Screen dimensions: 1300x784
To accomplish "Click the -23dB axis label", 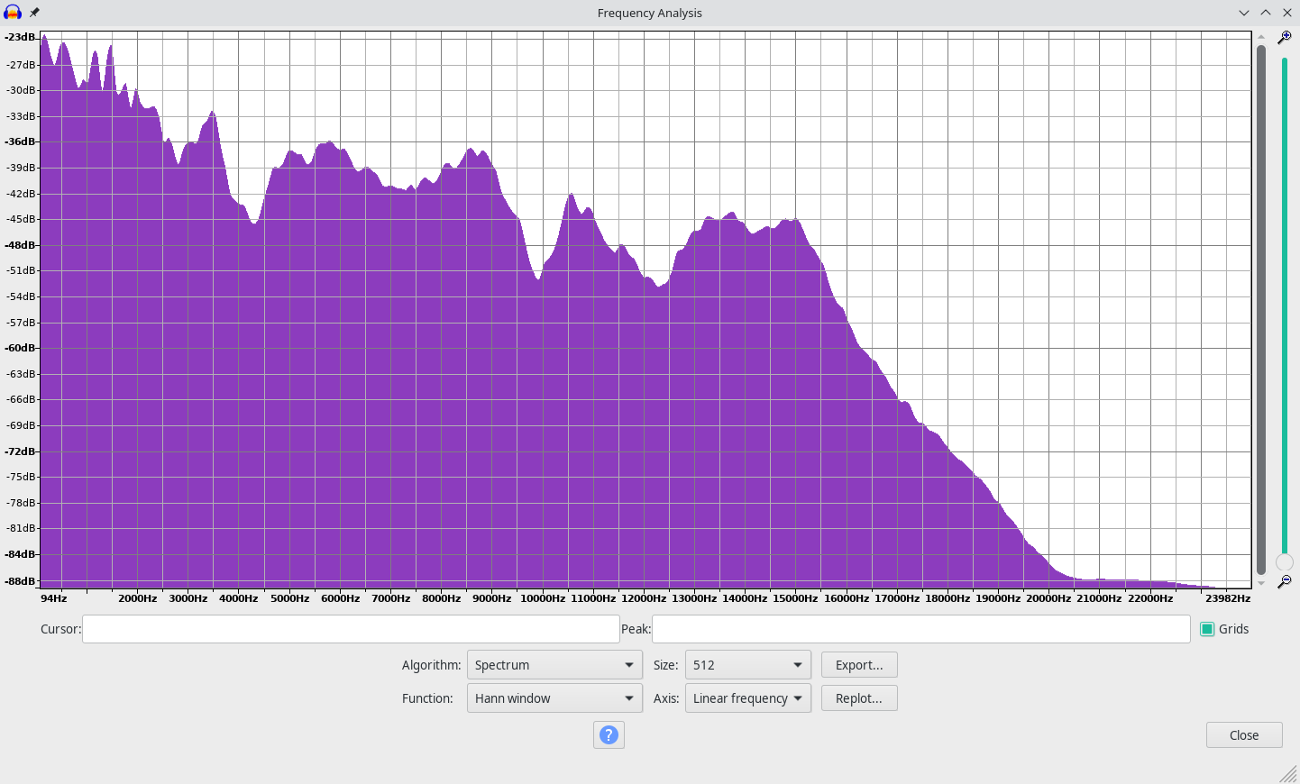I will (x=20, y=37).
